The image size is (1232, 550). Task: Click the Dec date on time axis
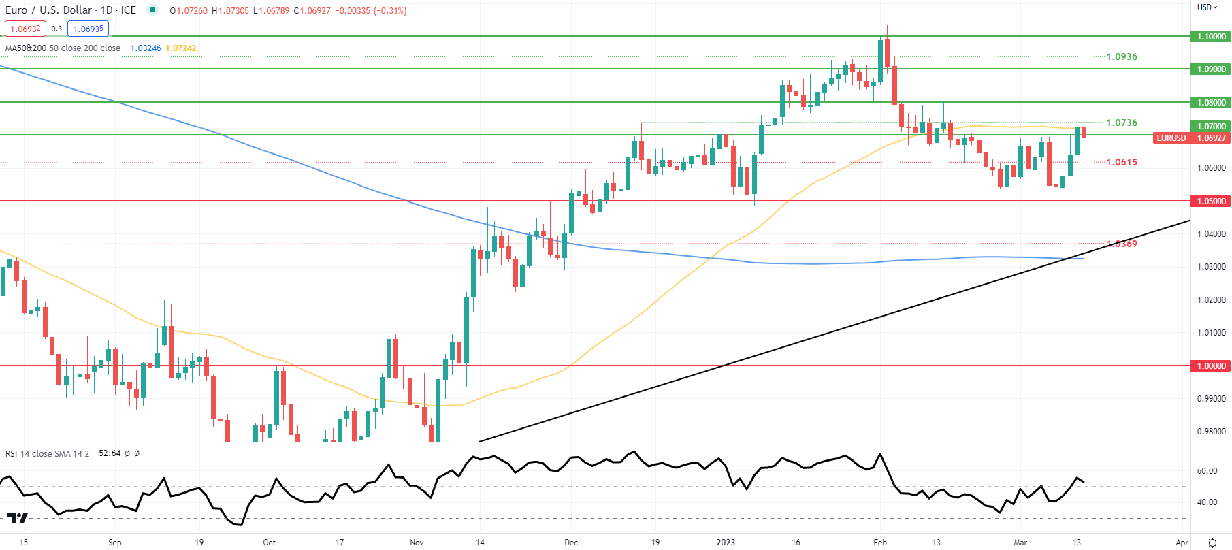(571, 543)
